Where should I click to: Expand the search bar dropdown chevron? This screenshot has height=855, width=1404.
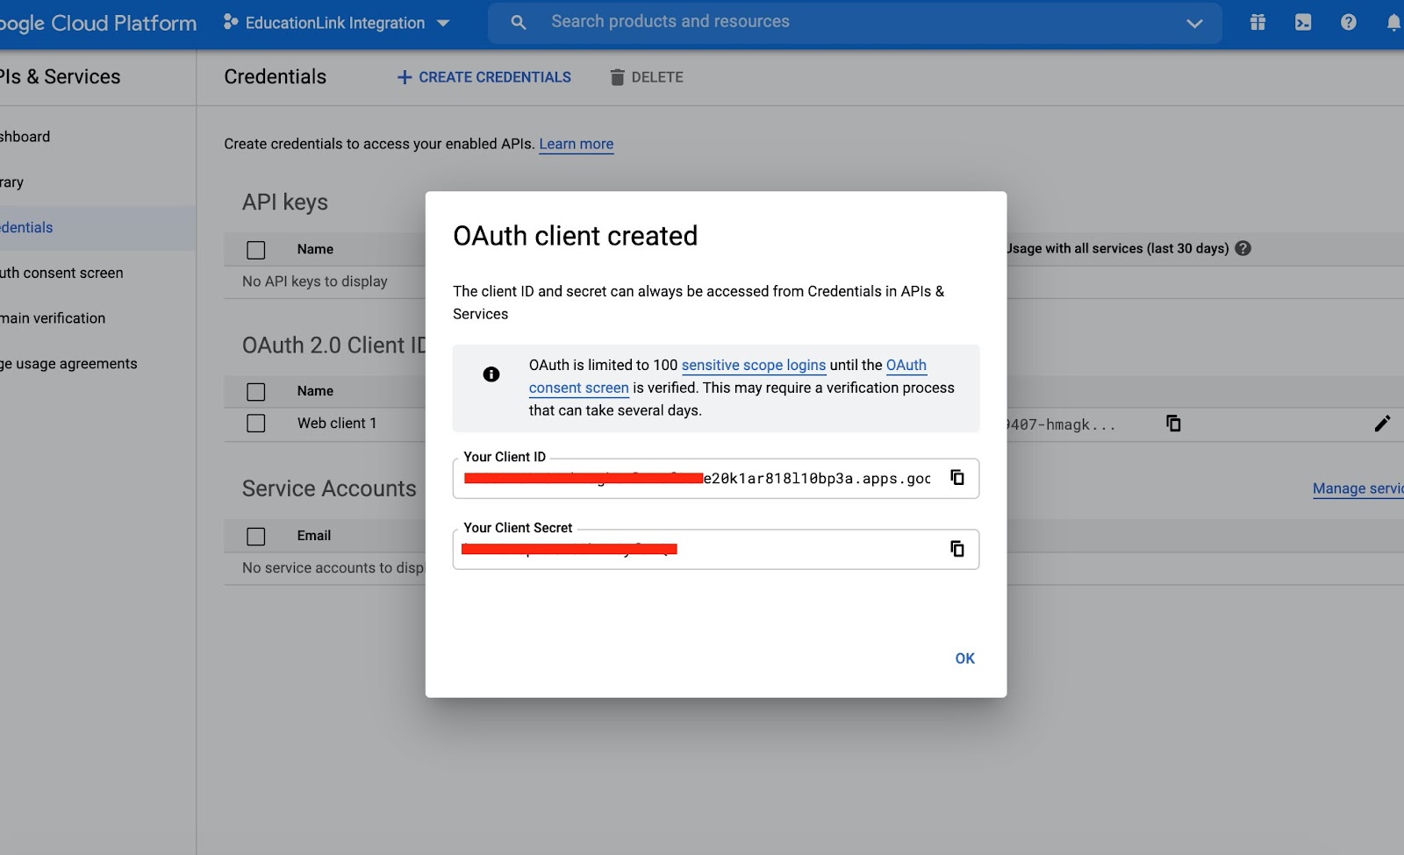(1194, 23)
